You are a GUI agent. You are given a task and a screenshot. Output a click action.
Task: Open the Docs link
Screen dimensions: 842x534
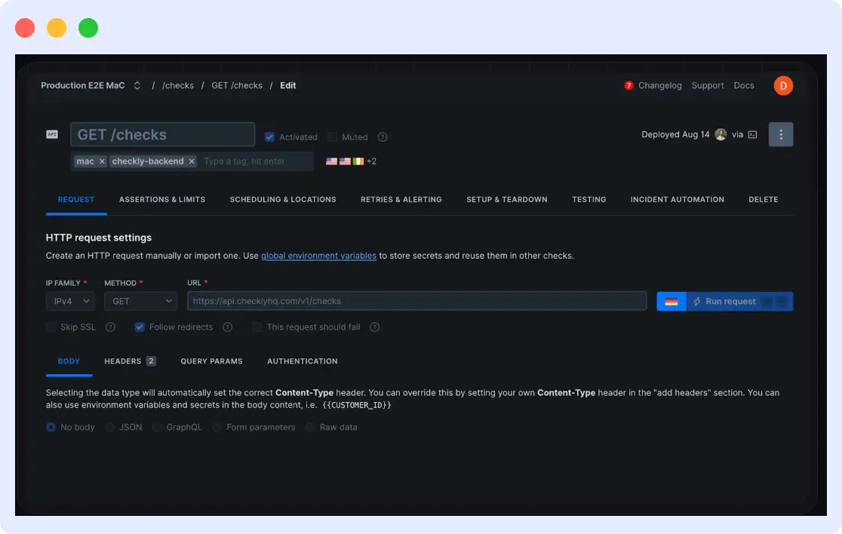coord(744,85)
